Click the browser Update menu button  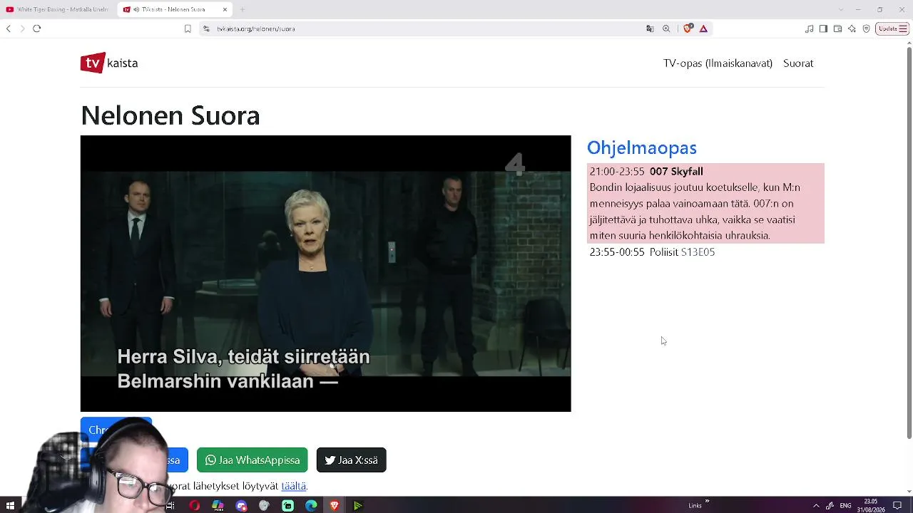892,28
